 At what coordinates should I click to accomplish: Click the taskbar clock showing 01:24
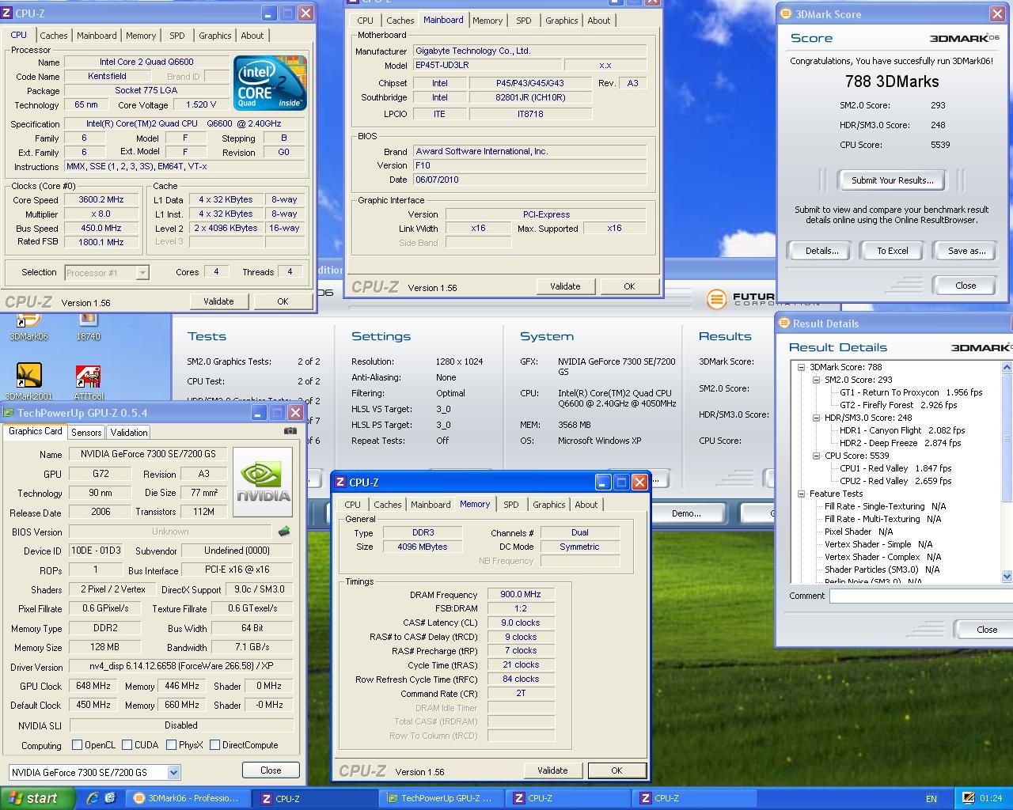[x=991, y=798]
